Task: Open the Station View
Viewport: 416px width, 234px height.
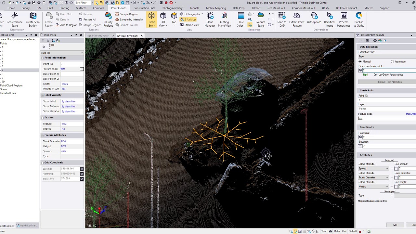Action: point(190,25)
